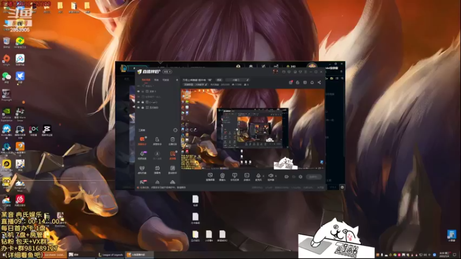The height and width of the screenshot is (259, 461).
Task: Click the capture-screen source icon in the streaming toolbar
Action: (x=210, y=177)
